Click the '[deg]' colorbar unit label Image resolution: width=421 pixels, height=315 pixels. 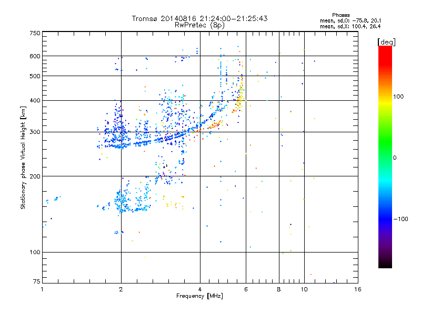pos(386,42)
